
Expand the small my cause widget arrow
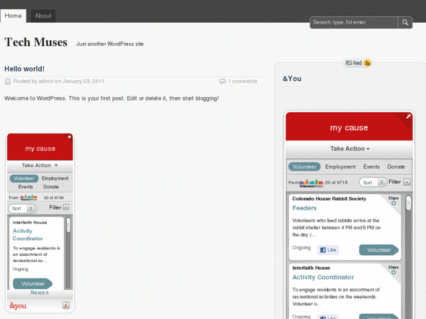click(69, 137)
